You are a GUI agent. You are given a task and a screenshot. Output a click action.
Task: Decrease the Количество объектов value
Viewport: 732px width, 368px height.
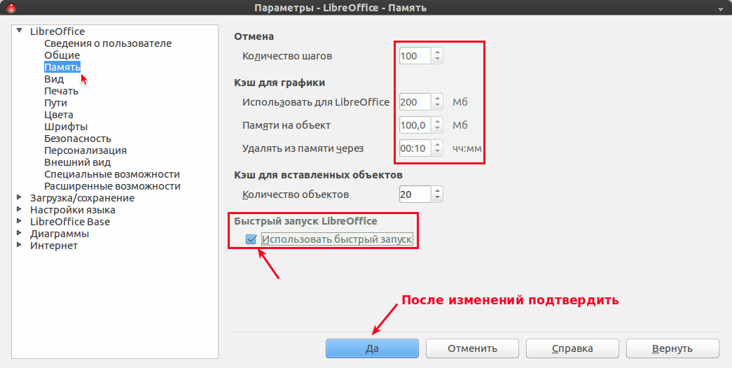click(437, 198)
